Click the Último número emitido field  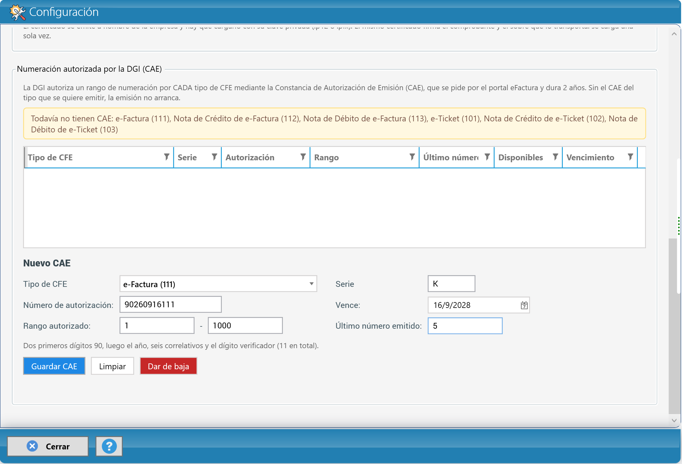point(465,326)
